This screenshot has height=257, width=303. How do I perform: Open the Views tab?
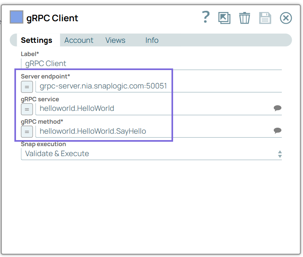point(115,40)
